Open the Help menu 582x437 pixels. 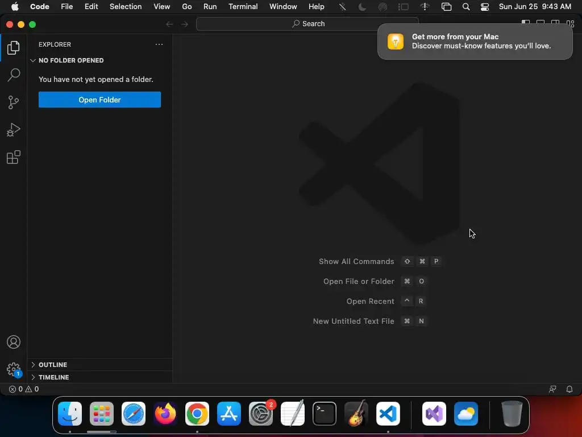[x=316, y=6]
